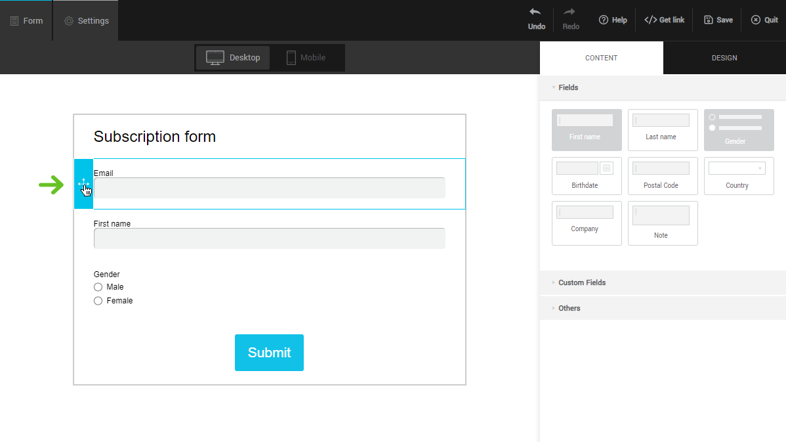This screenshot has height=442, width=786.
Task: Switch preview to Mobile view
Action: click(x=306, y=58)
